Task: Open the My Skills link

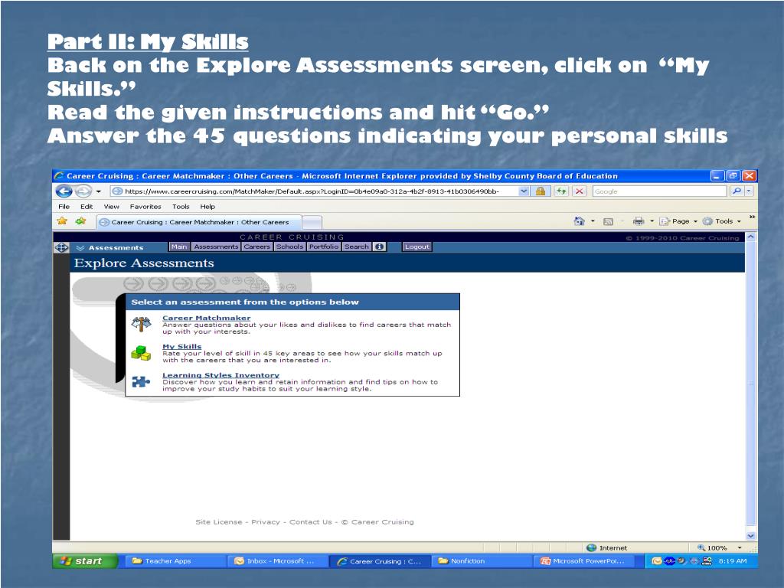Action: [182, 346]
